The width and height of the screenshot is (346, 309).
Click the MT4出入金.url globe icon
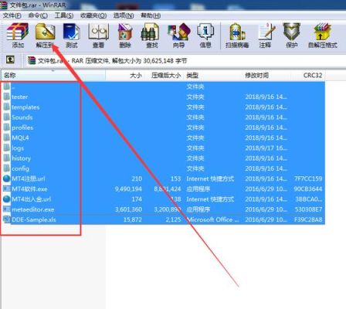[7, 199]
